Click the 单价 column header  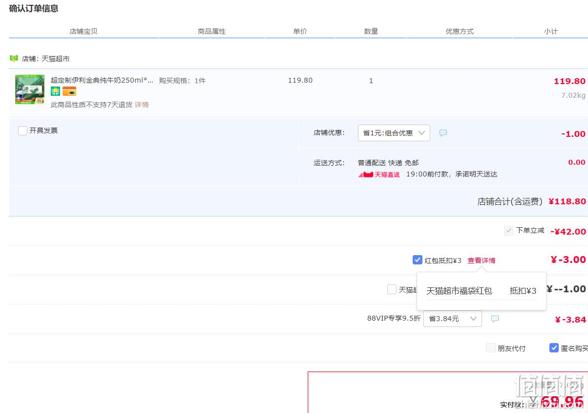coord(300,31)
